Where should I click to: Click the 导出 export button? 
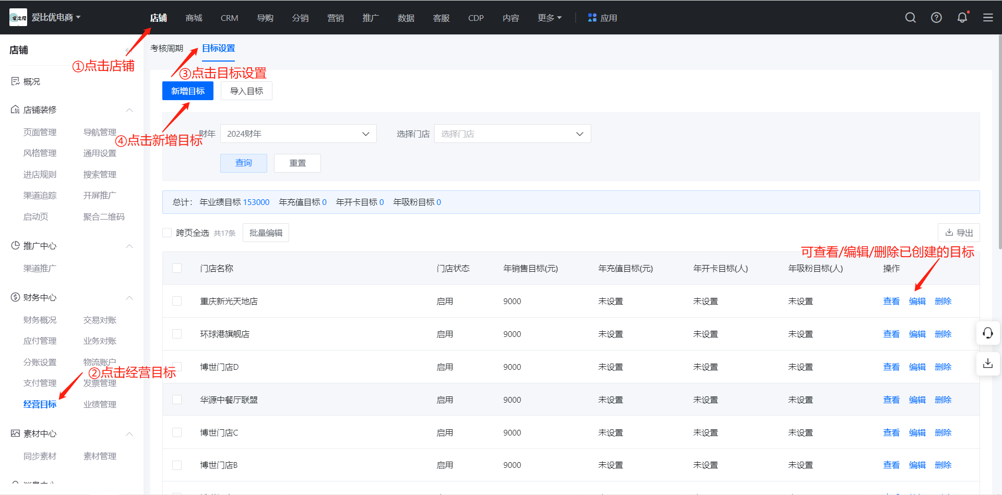click(959, 233)
